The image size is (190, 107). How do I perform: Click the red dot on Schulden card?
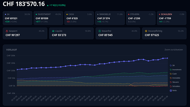(x=160, y=14)
